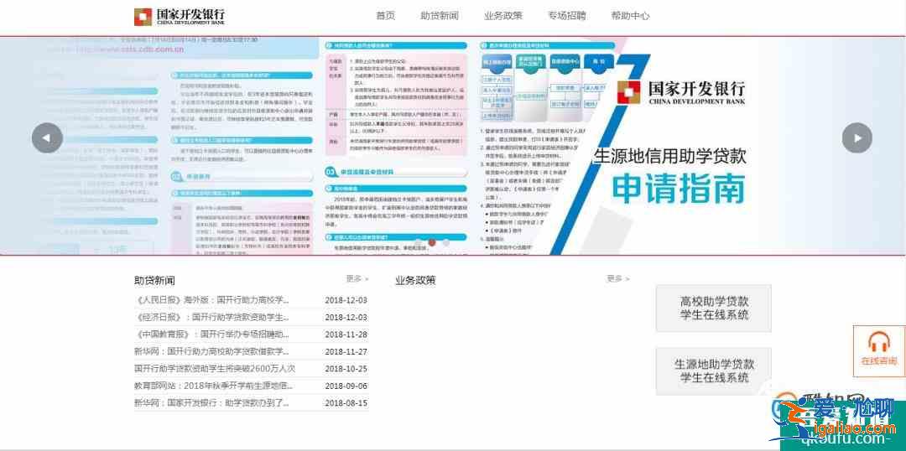Show the previous carousel slide

[47, 138]
